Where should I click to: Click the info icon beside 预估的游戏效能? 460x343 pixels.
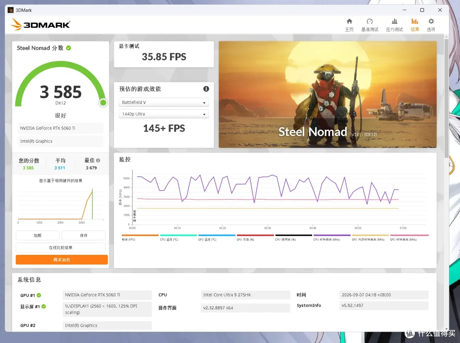(x=206, y=89)
